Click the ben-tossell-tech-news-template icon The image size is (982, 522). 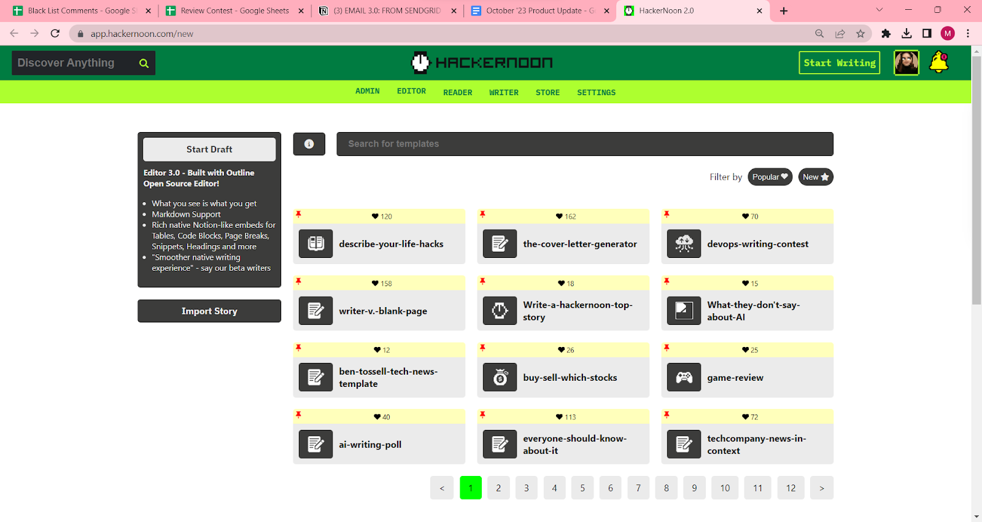[x=316, y=378]
